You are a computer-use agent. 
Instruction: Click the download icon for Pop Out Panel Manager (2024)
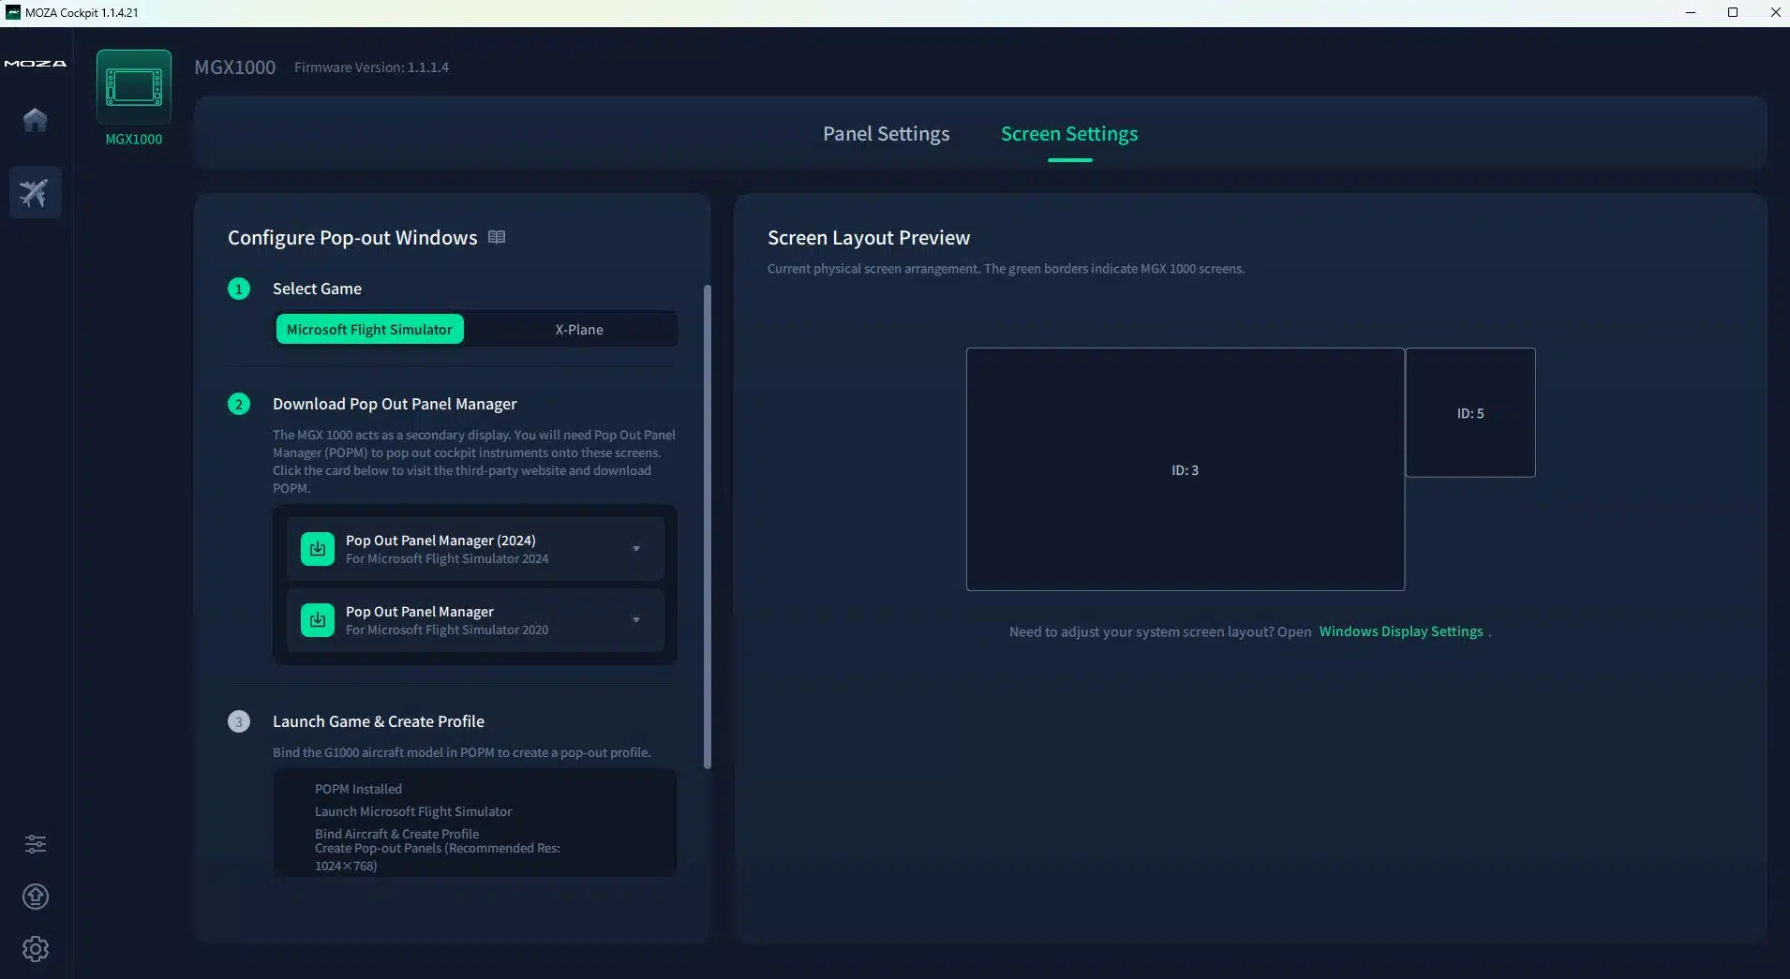click(x=318, y=549)
